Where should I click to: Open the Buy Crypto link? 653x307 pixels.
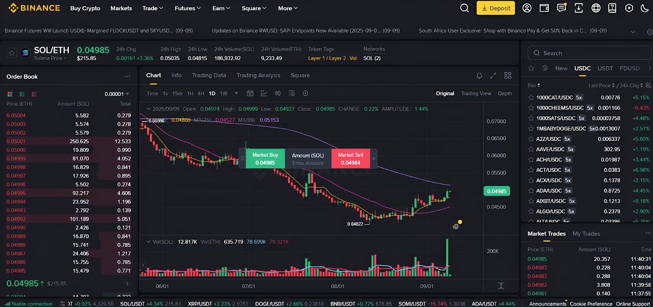(x=85, y=8)
